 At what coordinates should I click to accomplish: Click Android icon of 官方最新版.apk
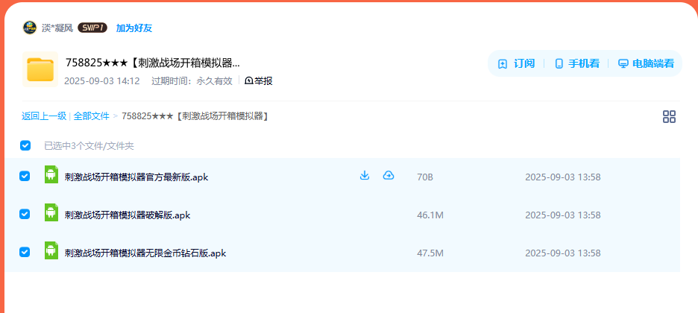(x=51, y=174)
